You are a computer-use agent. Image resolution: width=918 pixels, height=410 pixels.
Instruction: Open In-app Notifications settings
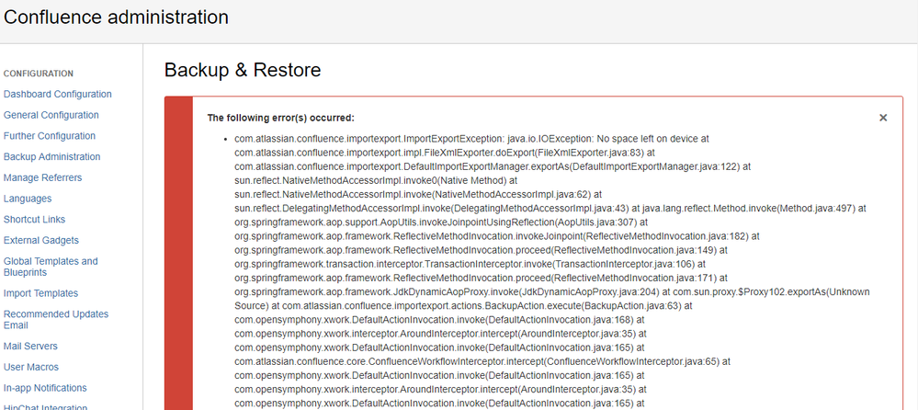(x=45, y=388)
